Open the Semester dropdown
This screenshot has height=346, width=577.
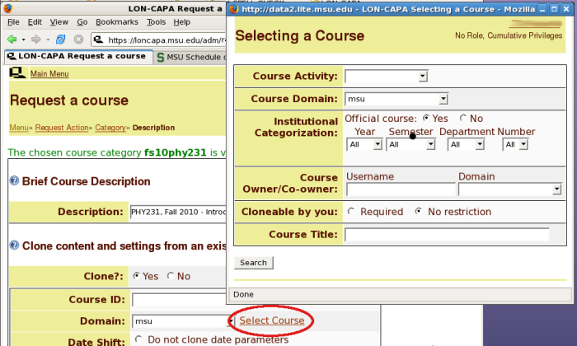tap(411, 144)
